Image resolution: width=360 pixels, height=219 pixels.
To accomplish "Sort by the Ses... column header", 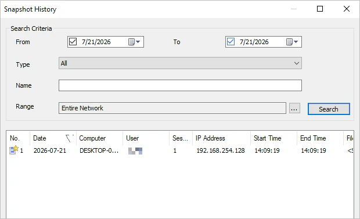I will tap(181, 138).
